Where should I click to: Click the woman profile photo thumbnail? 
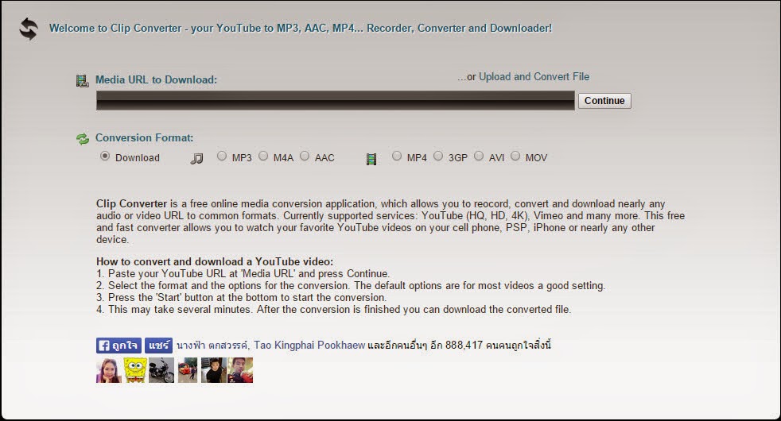pos(109,369)
